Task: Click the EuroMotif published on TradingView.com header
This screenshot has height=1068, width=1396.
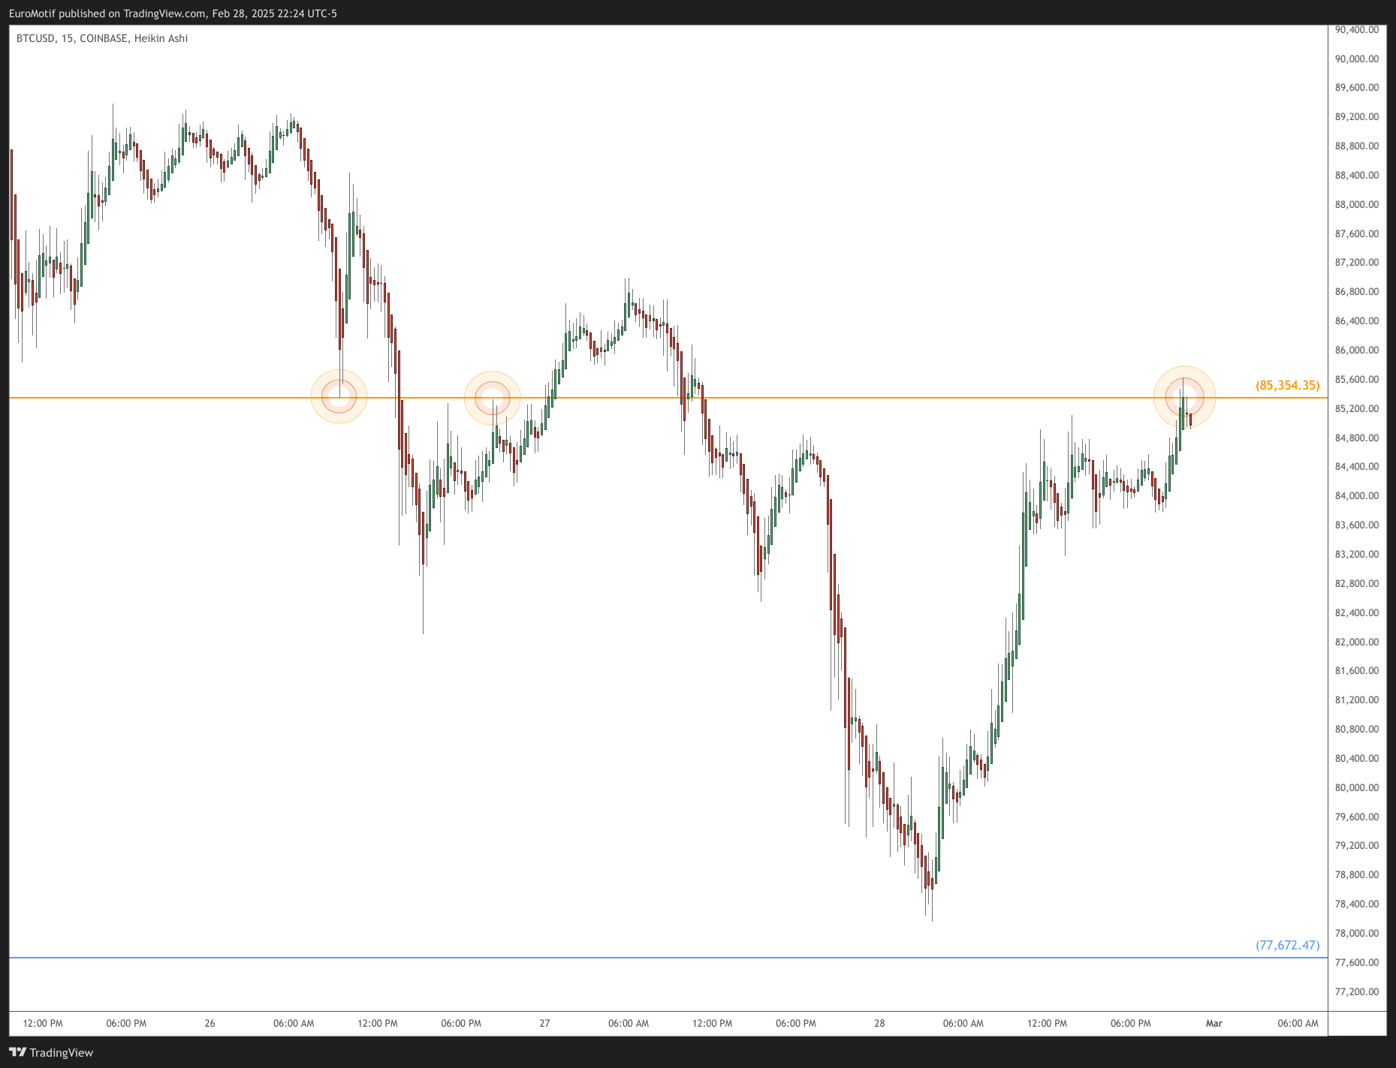Action: 173,14
